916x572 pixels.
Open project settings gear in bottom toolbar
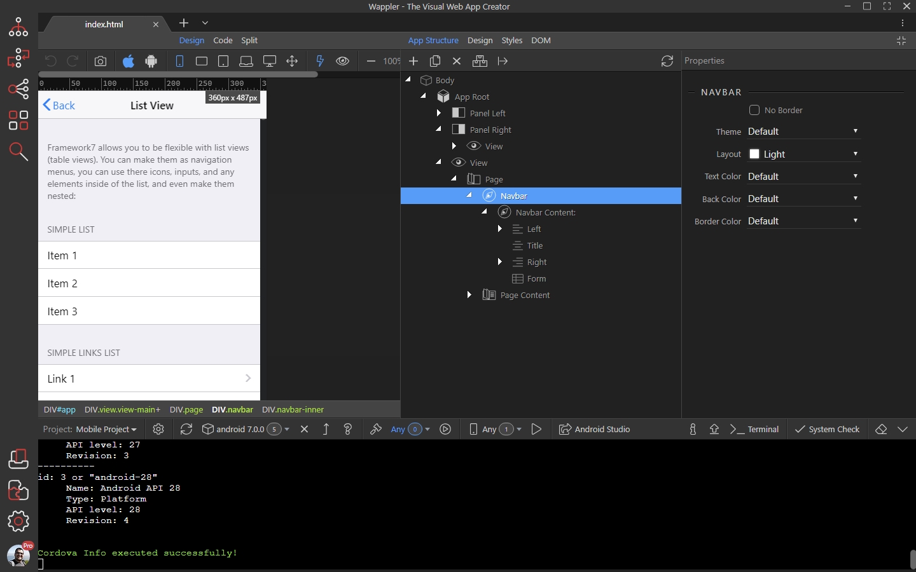tap(158, 429)
